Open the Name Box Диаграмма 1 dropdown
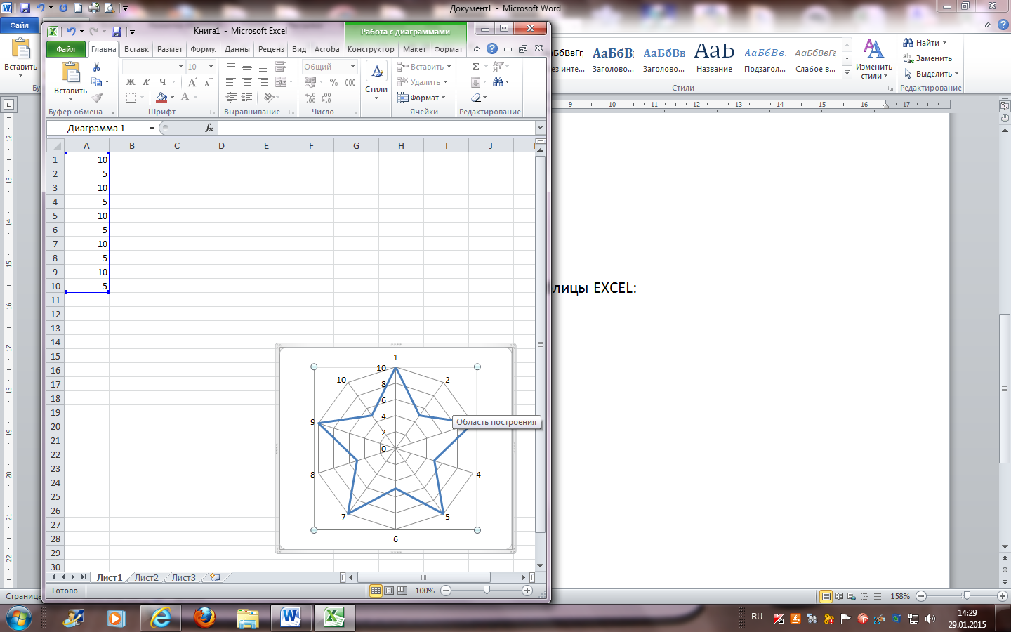 (152, 128)
